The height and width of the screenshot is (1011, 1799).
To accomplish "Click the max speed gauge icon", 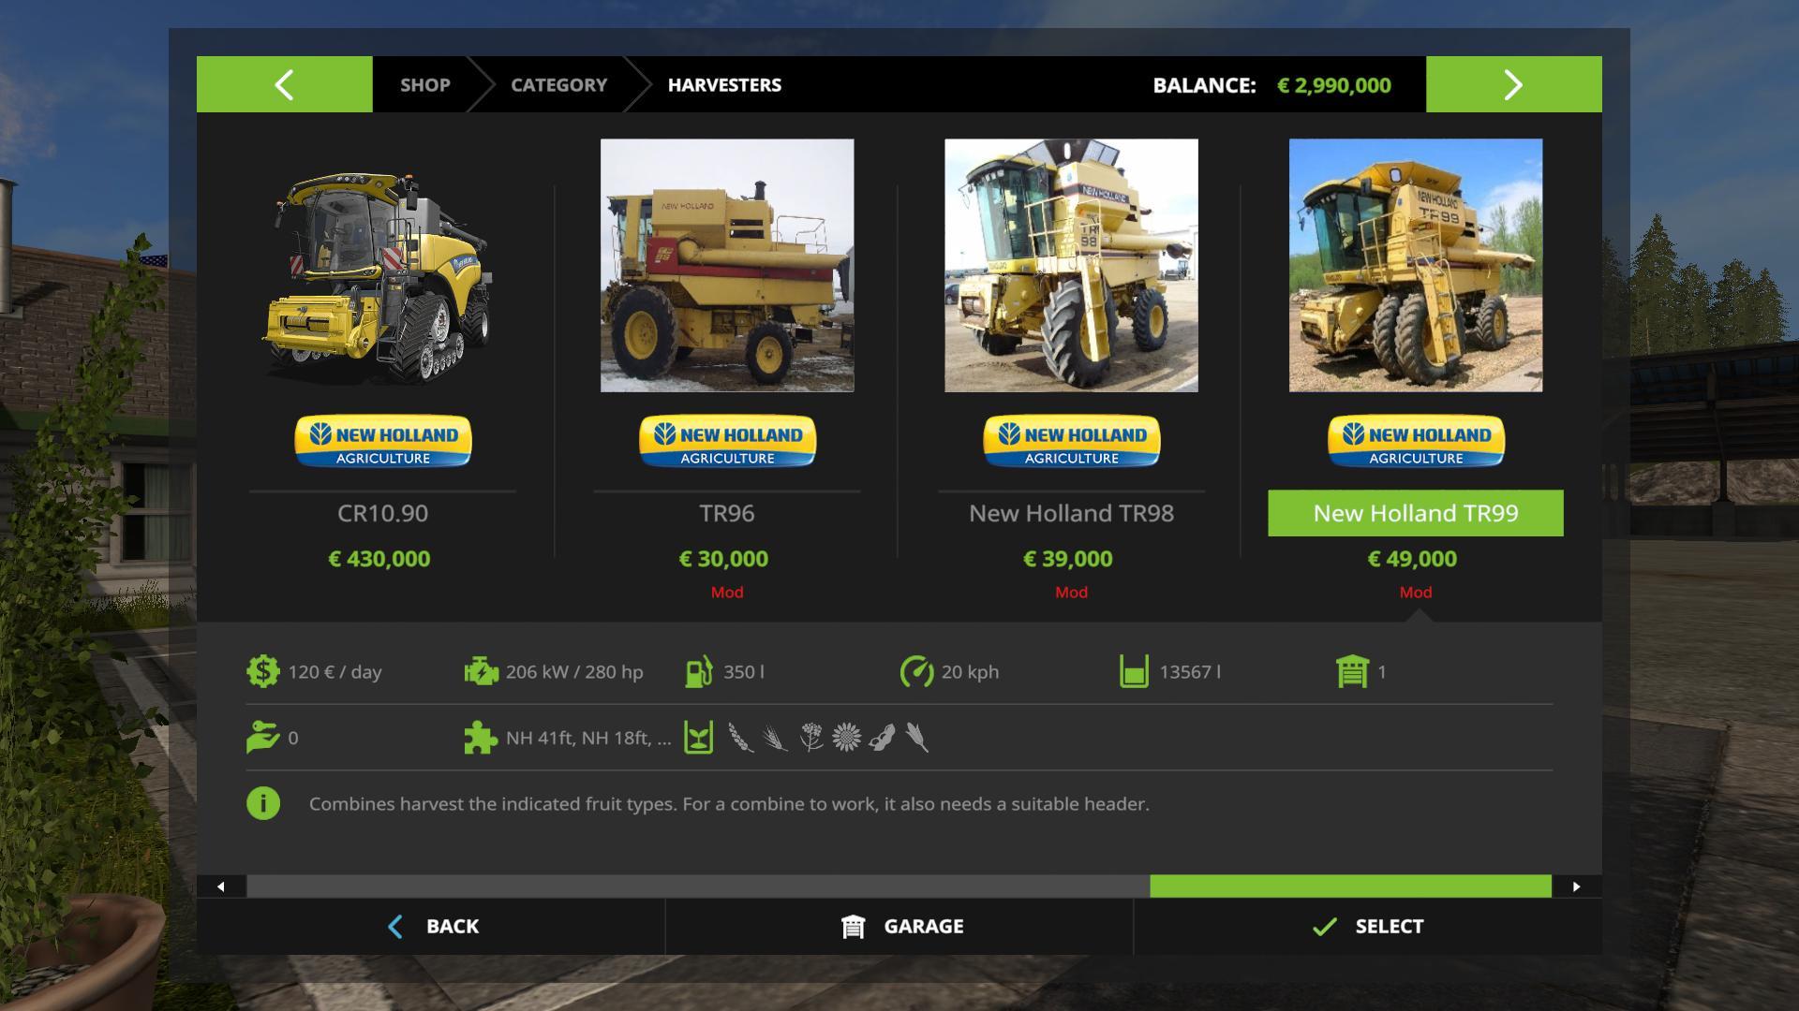I will coord(916,671).
